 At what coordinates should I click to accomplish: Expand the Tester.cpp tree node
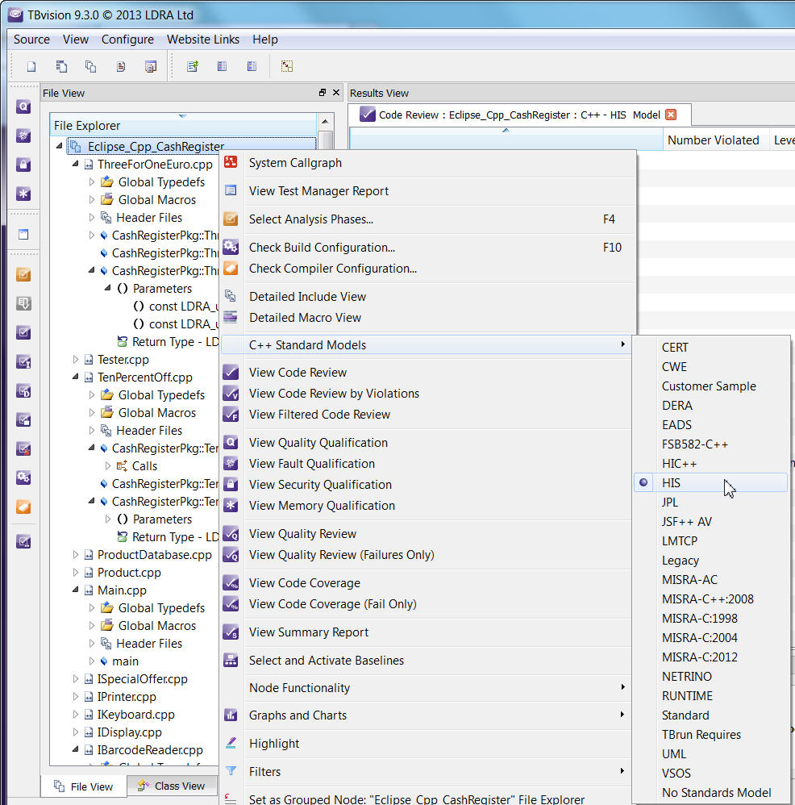coord(77,360)
